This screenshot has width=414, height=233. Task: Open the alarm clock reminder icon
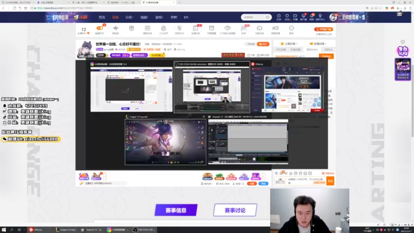tap(212, 30)
